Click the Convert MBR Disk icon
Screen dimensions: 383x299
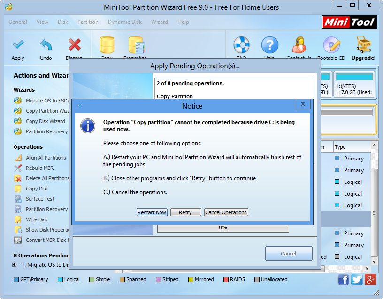coord(18,240)
